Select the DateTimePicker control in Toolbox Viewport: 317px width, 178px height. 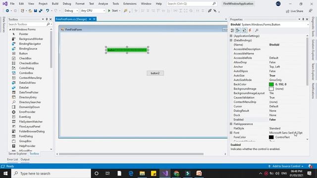[x=29, y=92]
